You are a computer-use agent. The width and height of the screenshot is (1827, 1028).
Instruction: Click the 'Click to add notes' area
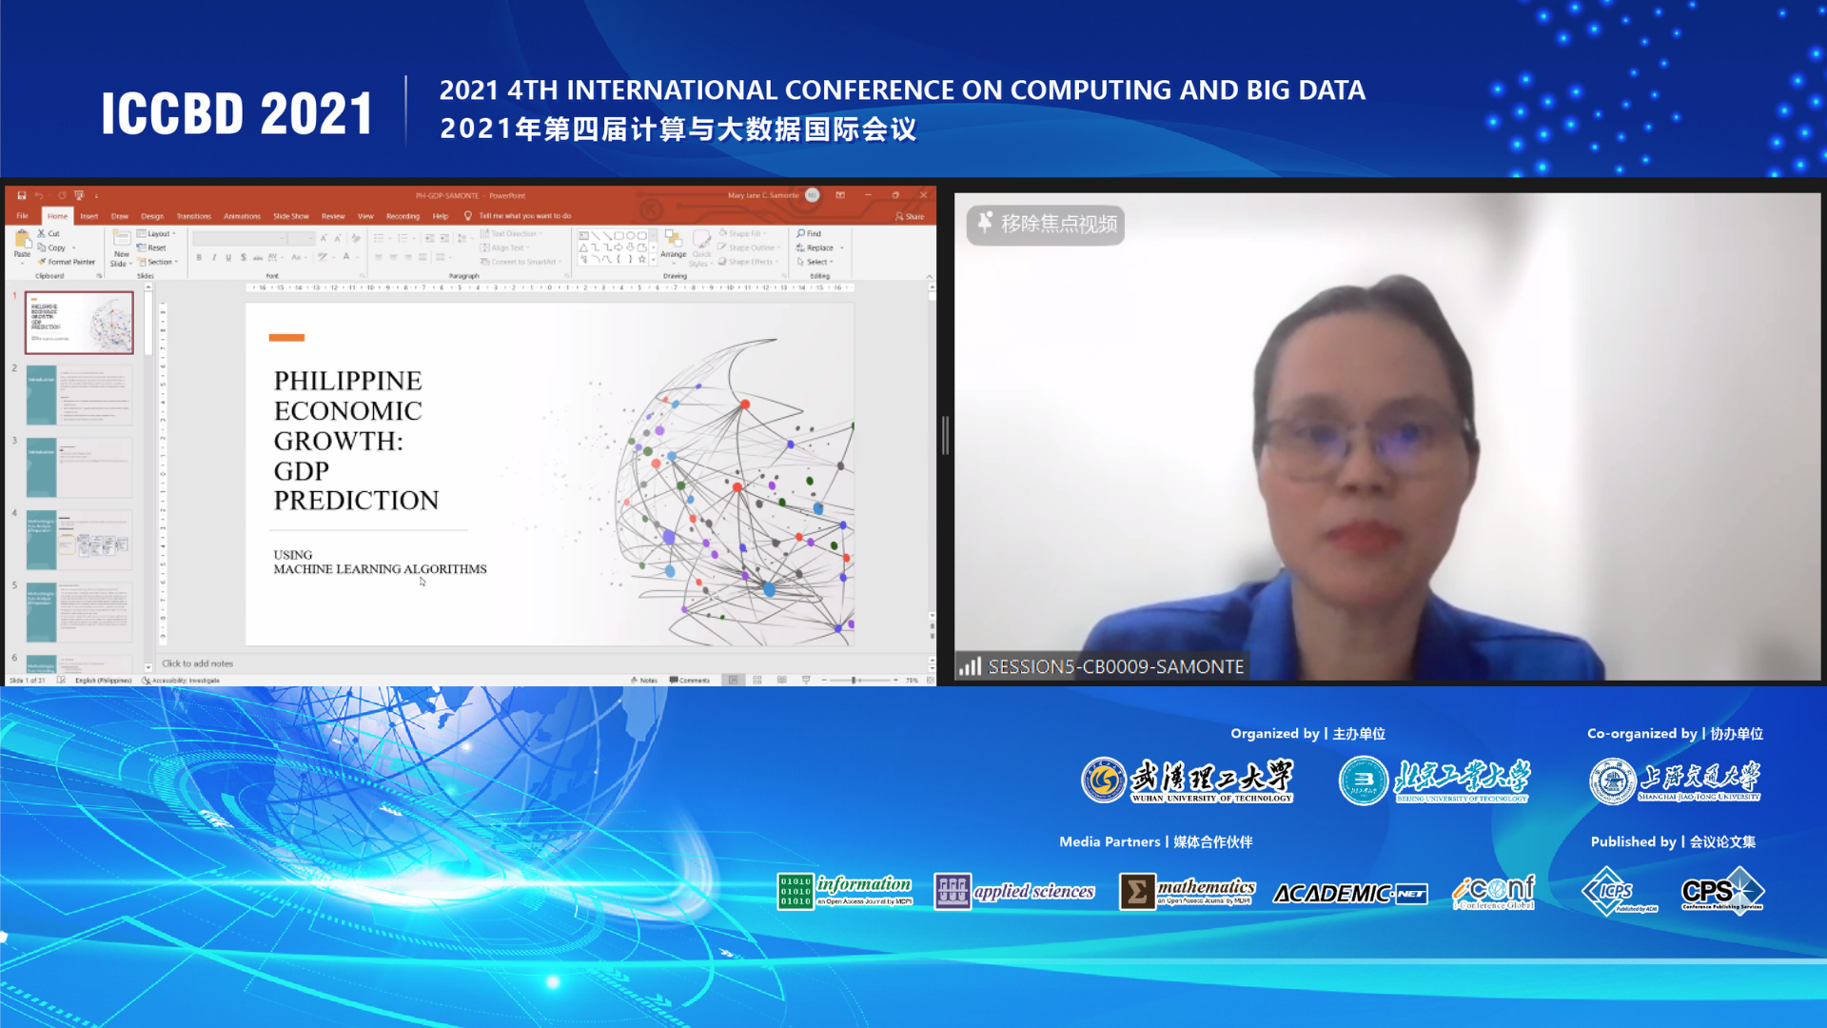coord(542,663)
